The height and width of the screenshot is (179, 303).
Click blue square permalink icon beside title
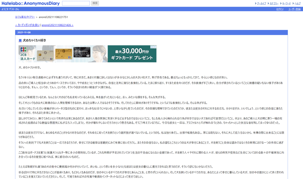coord(20,40)
